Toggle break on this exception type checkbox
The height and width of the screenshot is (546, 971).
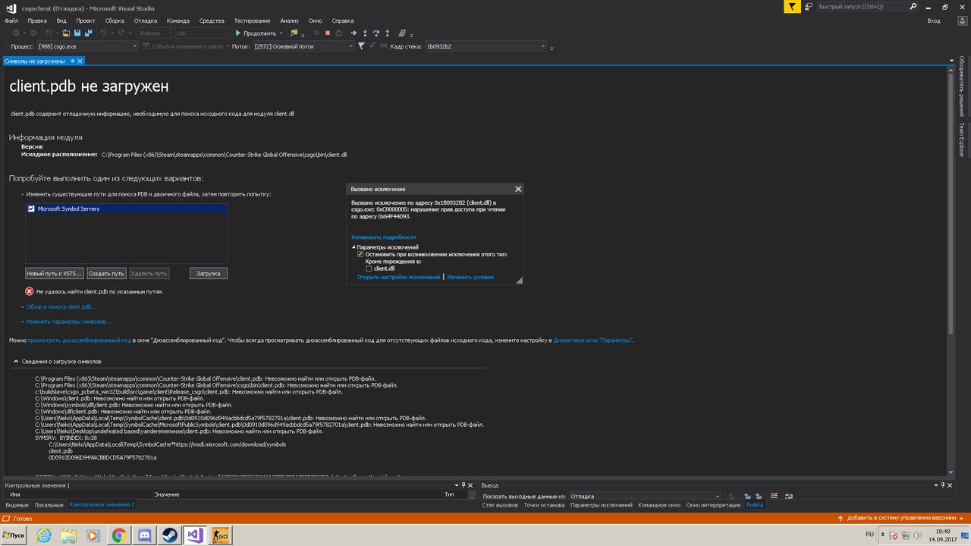(x=360, y=255)
